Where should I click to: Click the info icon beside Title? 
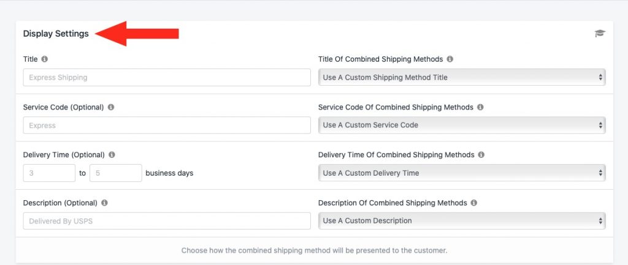[44, 59]
